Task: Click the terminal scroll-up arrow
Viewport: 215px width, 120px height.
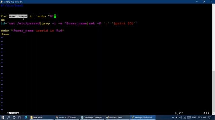Action: (214, 5)
